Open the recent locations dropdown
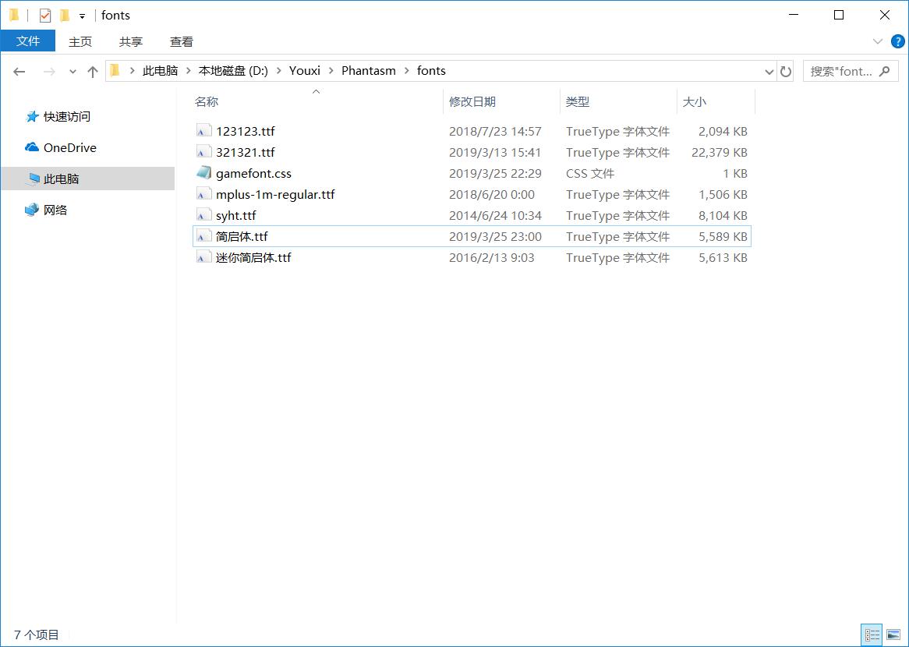 [73, 72]
